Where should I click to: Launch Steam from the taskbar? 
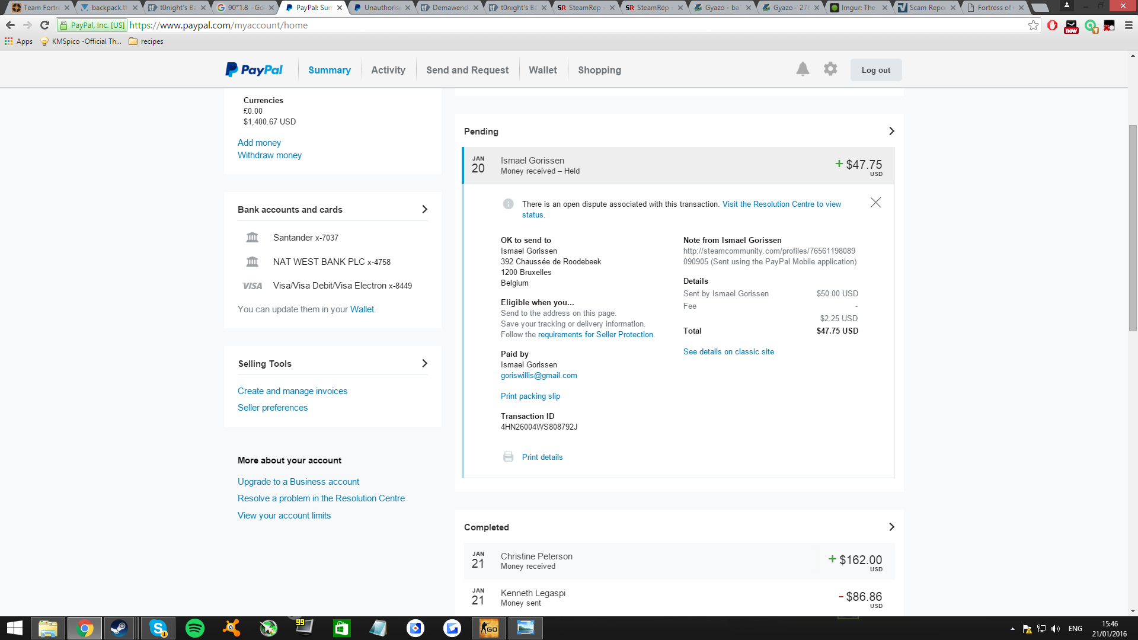click(119, 628)
